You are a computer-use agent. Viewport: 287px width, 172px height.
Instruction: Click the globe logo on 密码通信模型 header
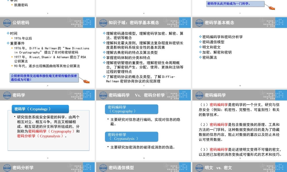(104, 167)
